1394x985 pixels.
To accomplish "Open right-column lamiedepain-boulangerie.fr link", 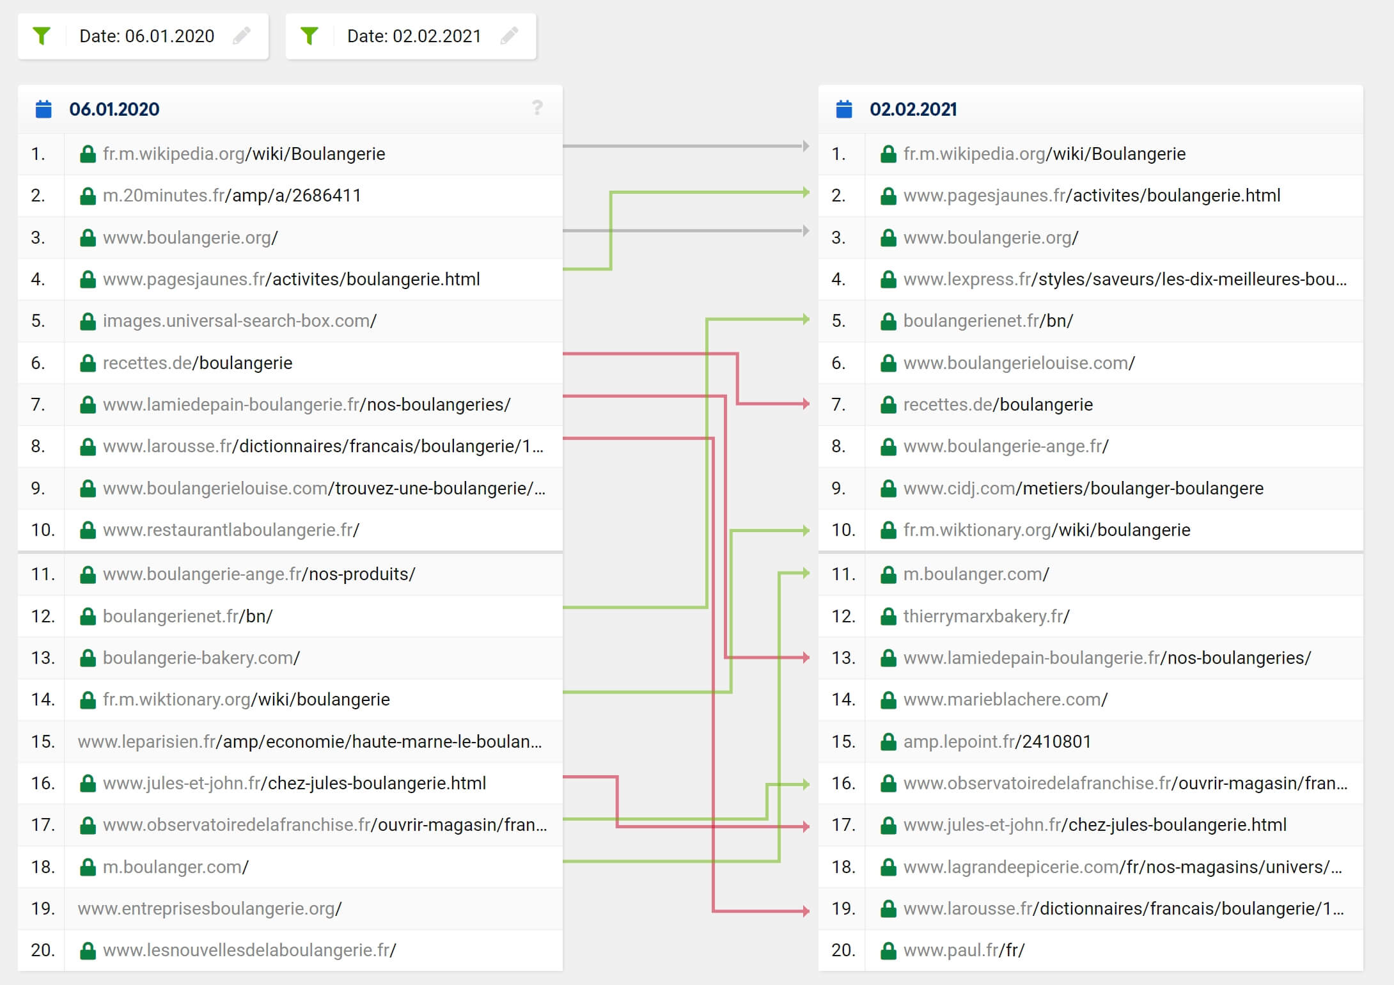I will click(x=1107, y=658).
